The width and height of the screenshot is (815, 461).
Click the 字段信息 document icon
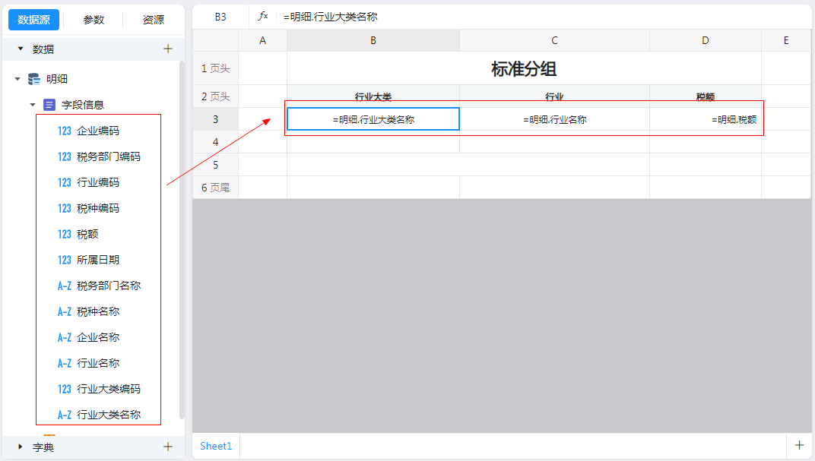[49, 105]
